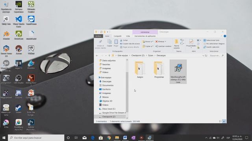Click Invertir selección
This screenshot has width=252, height=141.
pos(211,47)
